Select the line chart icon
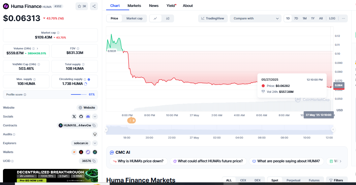The height and width of the screenshot is (185, 356). 155,18
